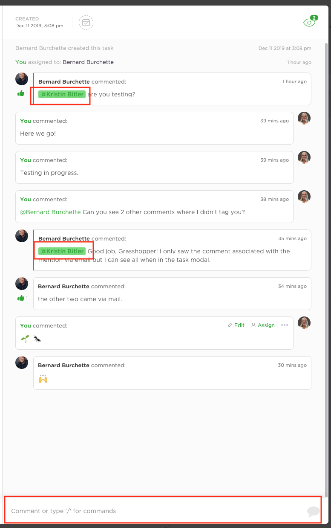Open the due date calendar icon
Image resolution: width=331 pixels, height=528 pixels.
(86, 23)
